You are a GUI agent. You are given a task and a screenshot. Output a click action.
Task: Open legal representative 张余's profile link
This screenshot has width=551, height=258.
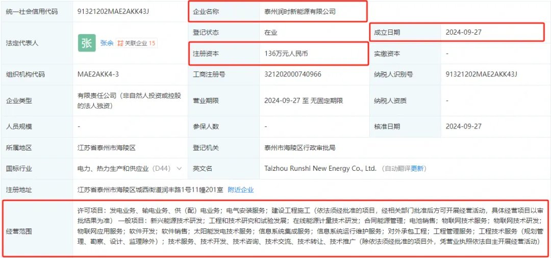(x=107, y=43)
